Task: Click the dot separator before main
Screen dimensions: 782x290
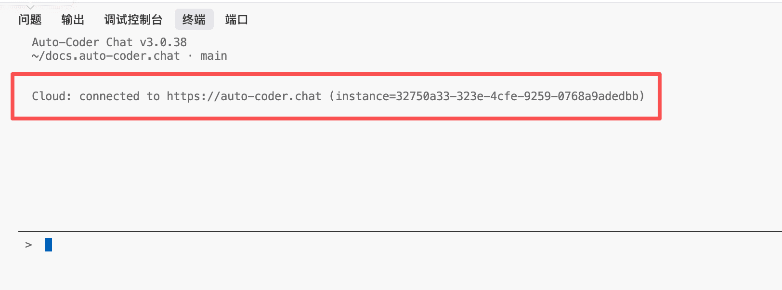Action: [x=190, y=56]
